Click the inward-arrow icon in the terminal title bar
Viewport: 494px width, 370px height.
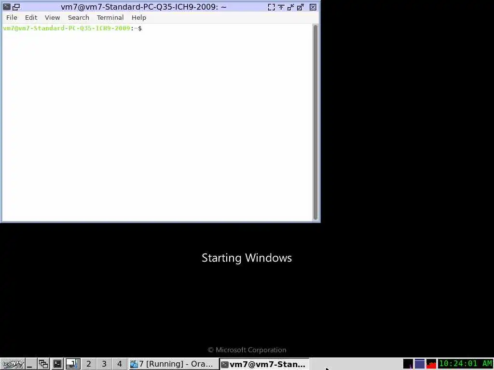[291, 7]
